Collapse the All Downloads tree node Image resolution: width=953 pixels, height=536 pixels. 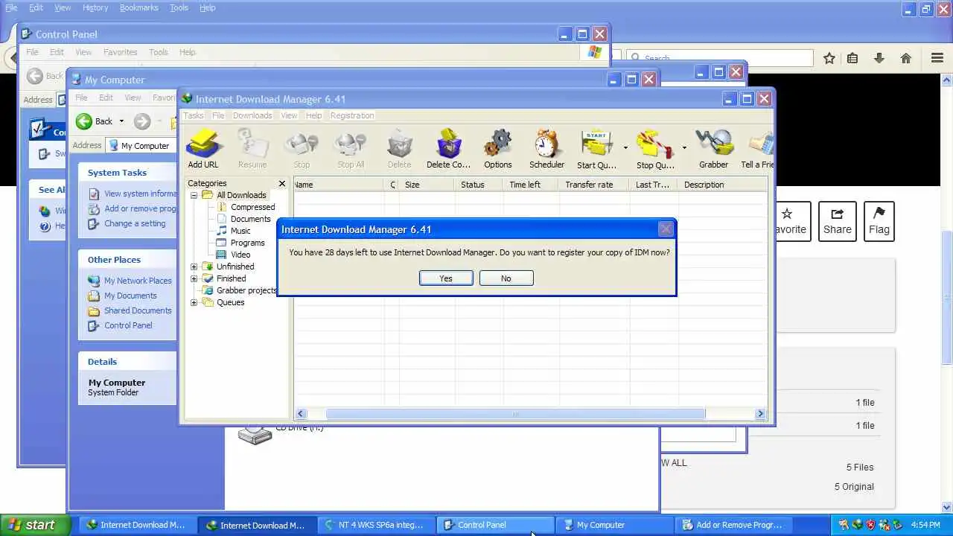click(194, 195)
